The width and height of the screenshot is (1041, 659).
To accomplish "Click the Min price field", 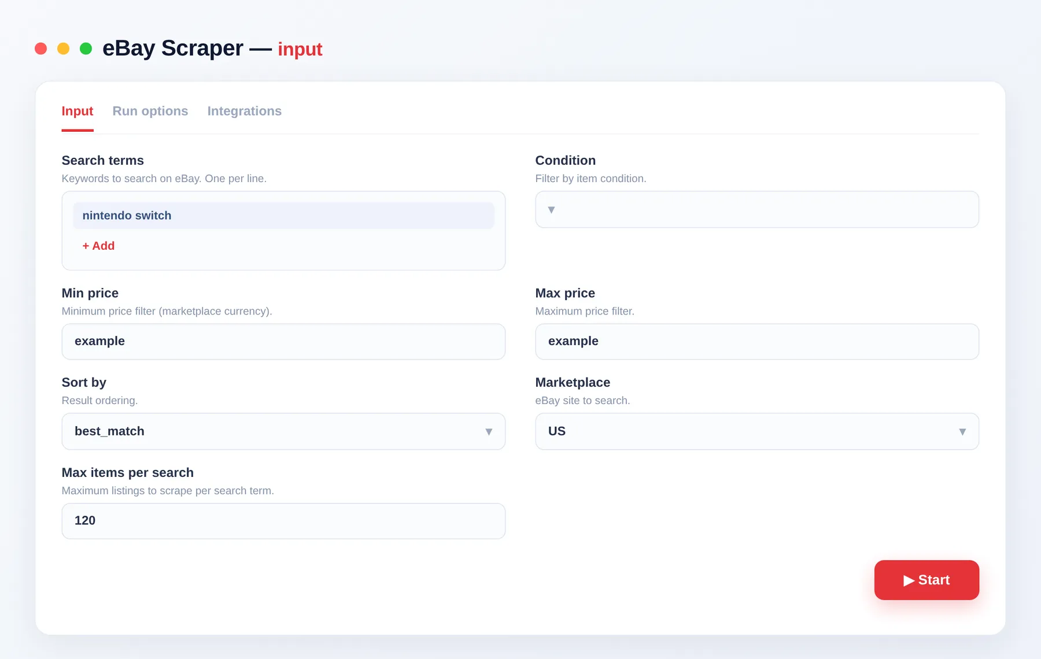I will [283, 342].
